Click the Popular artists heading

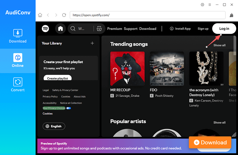[128, 121]
